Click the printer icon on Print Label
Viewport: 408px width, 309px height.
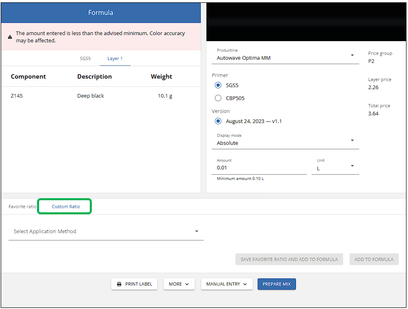click(119, 284)
